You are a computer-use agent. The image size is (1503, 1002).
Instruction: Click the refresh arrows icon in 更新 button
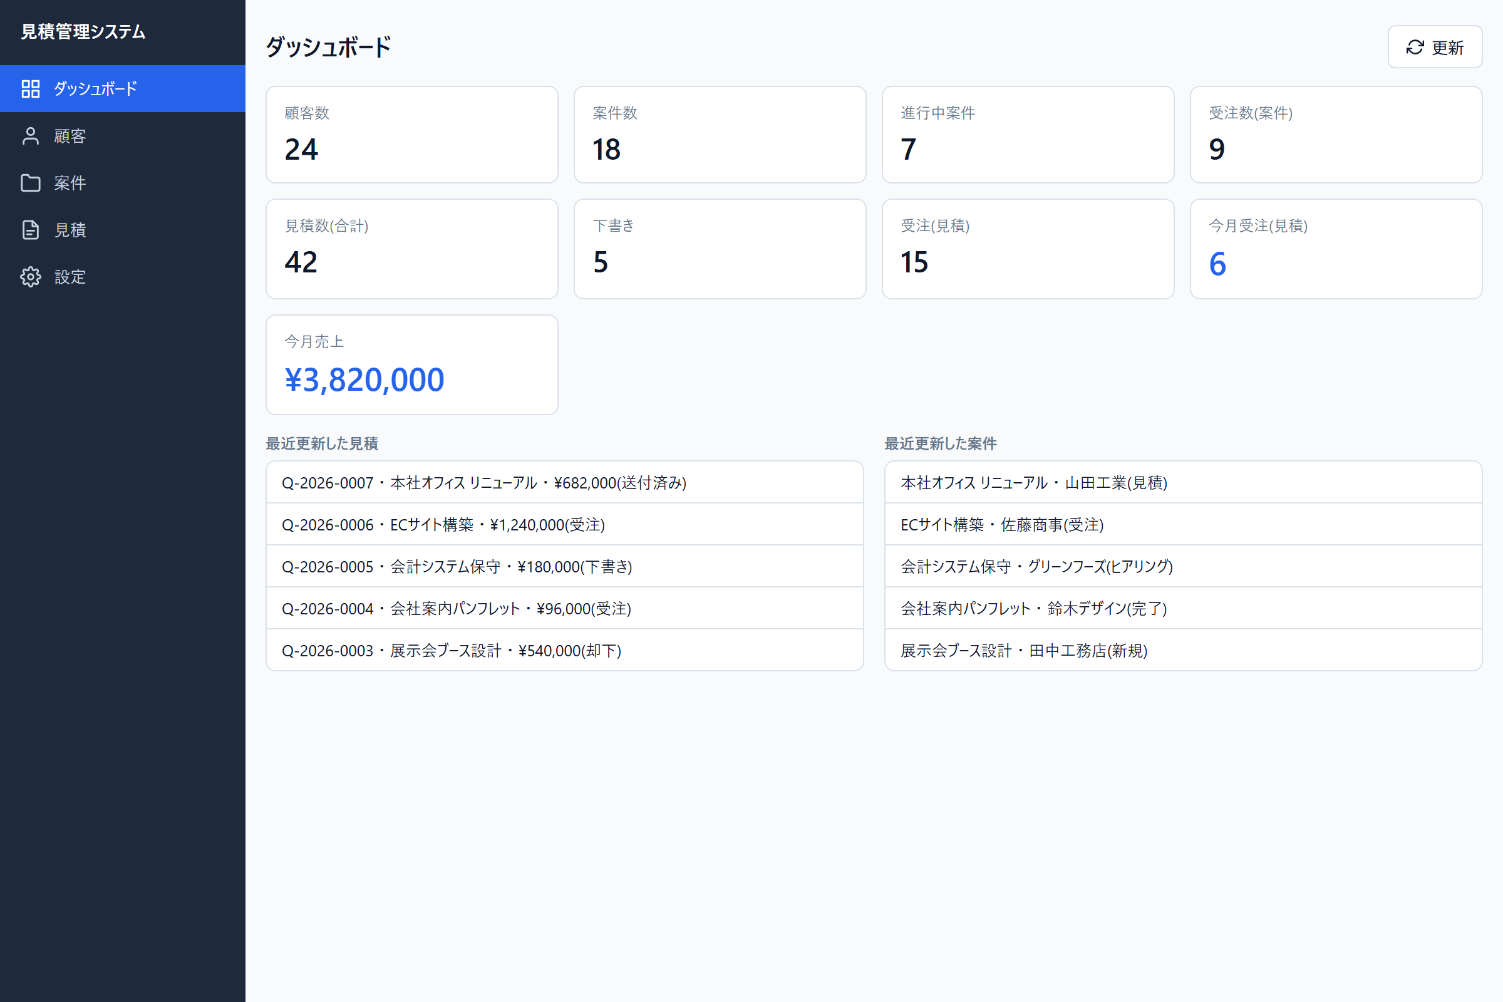pyautogui.click(x=1415, y=48)
